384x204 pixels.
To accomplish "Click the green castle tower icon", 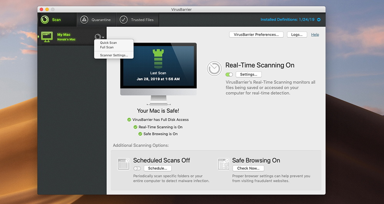I will tap(158, 59).
